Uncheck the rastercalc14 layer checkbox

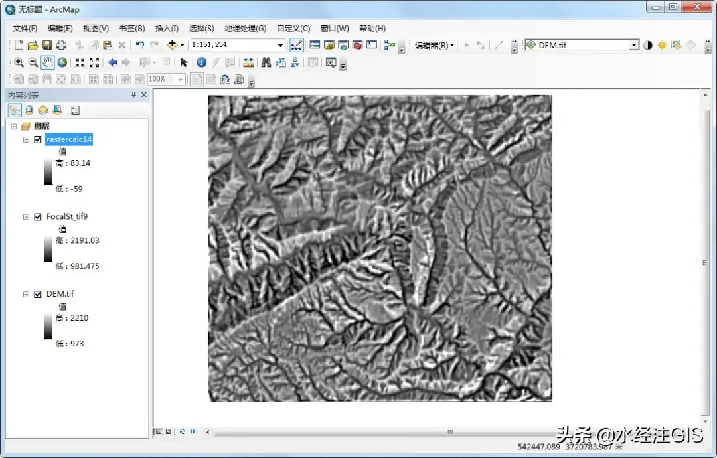click(x=38, y=139)
